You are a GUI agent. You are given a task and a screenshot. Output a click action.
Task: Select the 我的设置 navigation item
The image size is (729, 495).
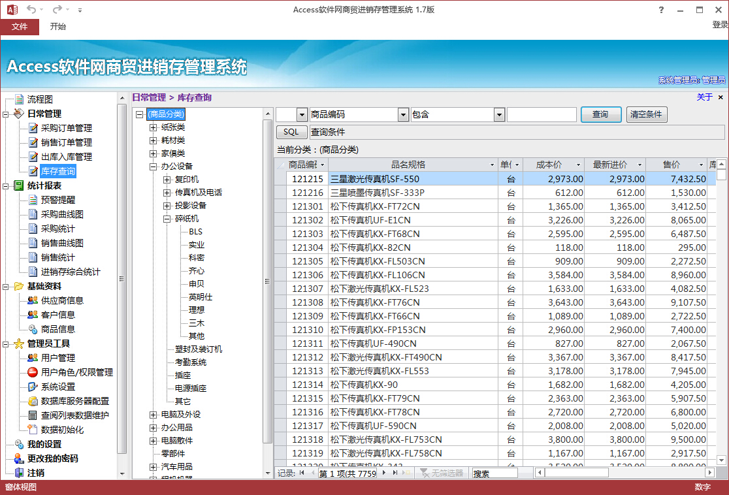(44, 444)
